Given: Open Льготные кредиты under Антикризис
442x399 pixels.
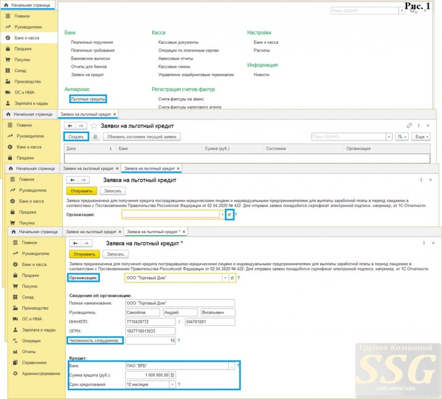Looking at the screenshot, I should (88, 99).
